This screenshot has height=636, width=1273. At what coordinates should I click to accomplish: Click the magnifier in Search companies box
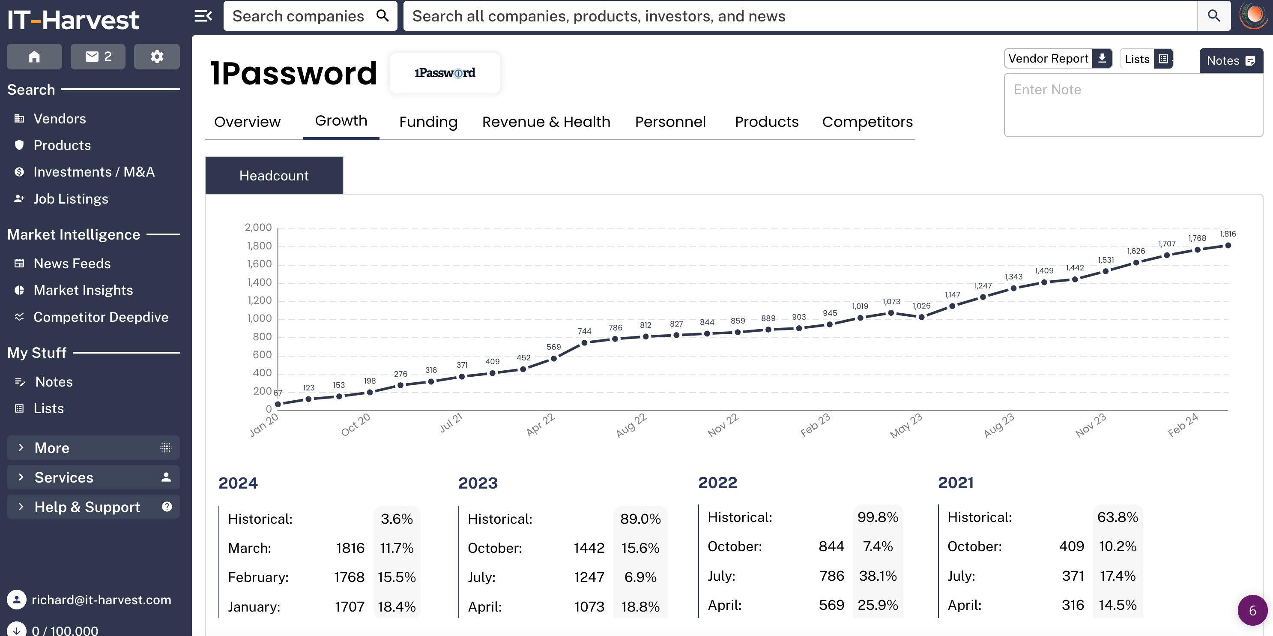point(382,16)
